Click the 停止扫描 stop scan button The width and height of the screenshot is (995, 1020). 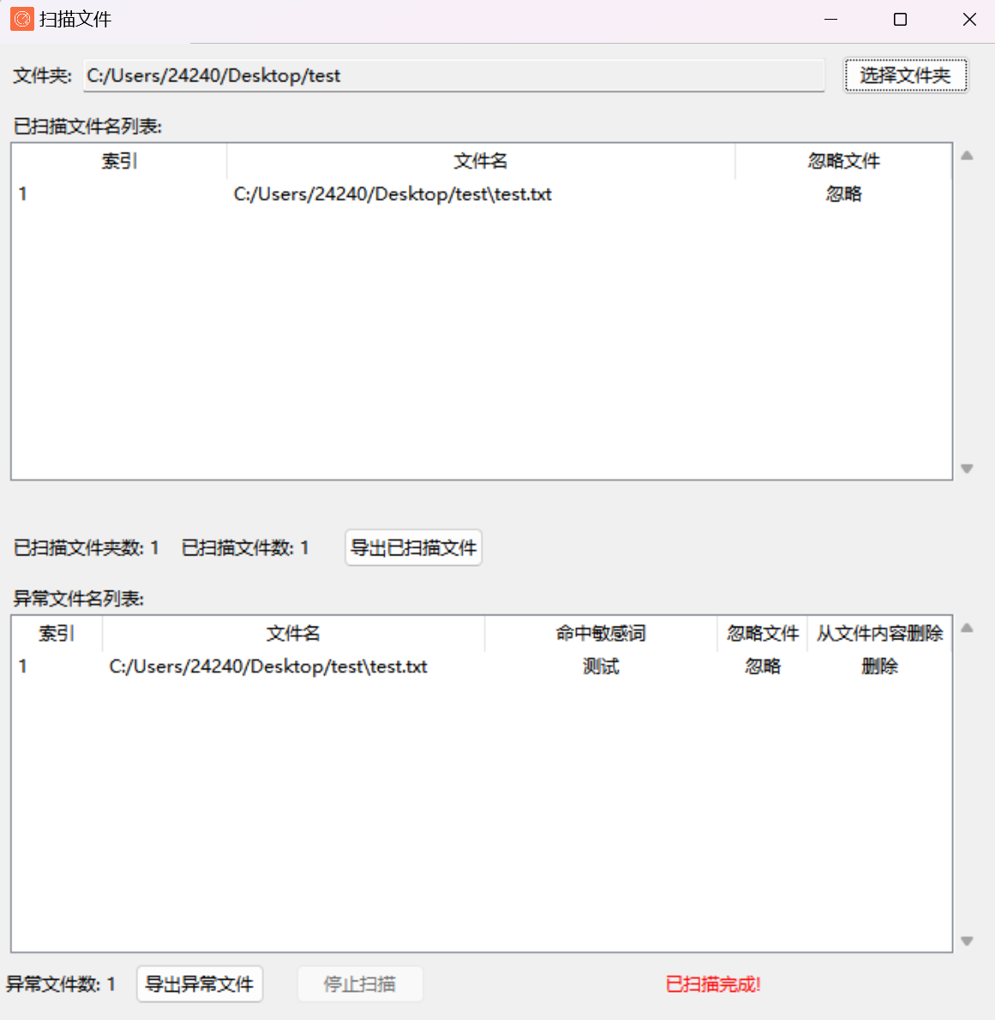[360, 984]
